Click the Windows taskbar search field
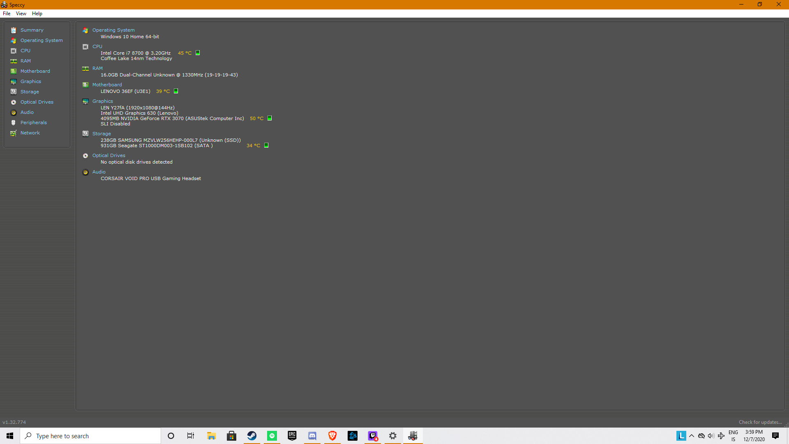The image size is (789, 444). (x=90, y=436)
